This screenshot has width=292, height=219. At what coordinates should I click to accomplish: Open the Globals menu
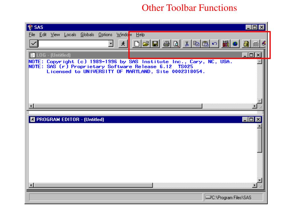click(x=87, y=35)
